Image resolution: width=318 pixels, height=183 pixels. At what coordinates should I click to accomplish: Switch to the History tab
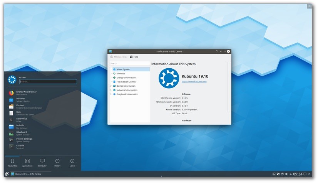[x=57, y=163]
